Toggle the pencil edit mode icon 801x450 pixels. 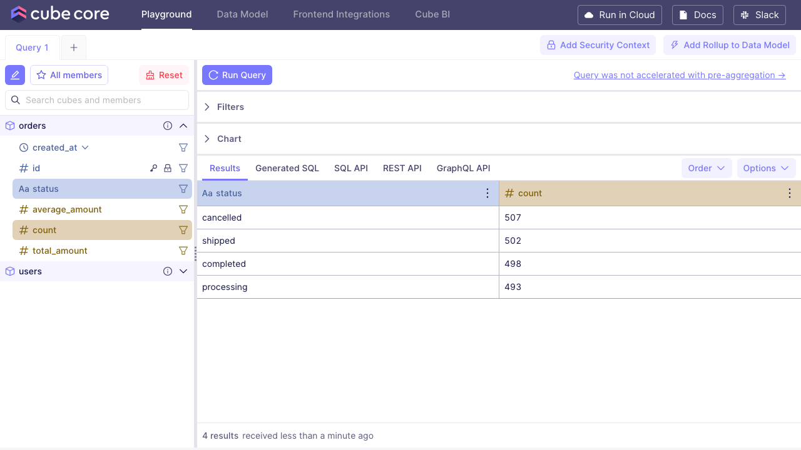(15, 75)
